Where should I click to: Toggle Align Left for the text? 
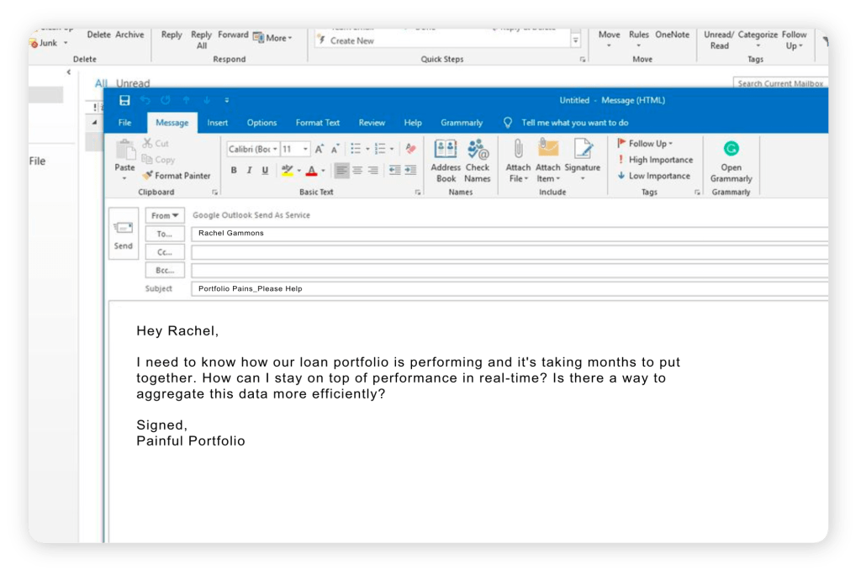pyautogui.click(x=341, y=171)
